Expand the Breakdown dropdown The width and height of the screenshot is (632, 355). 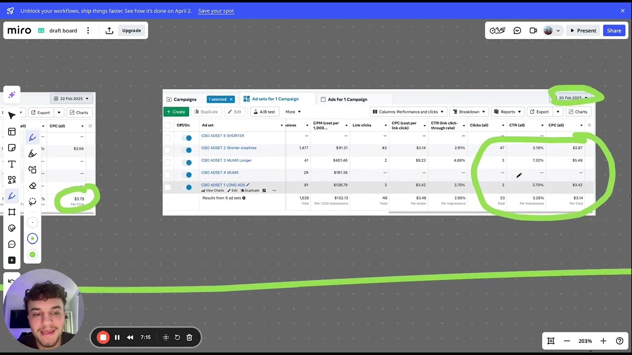tap(469, 112)
